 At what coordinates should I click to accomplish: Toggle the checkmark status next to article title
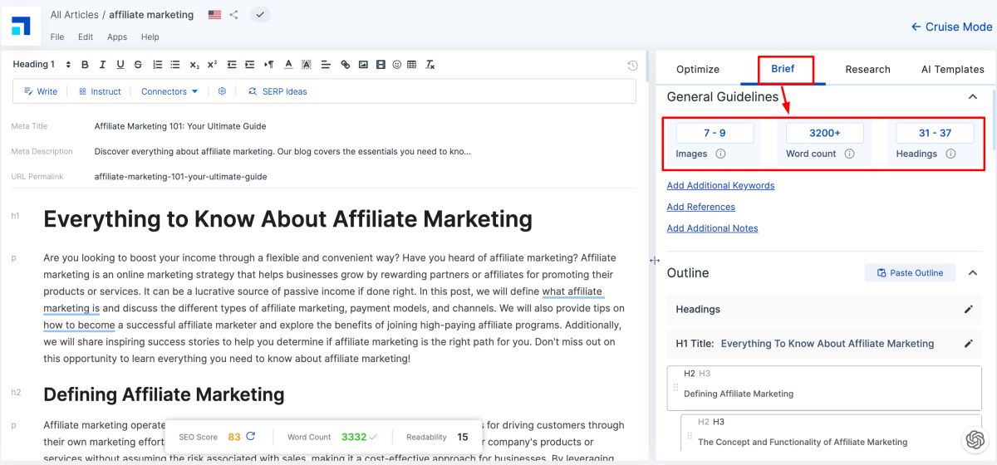point(259,15)
